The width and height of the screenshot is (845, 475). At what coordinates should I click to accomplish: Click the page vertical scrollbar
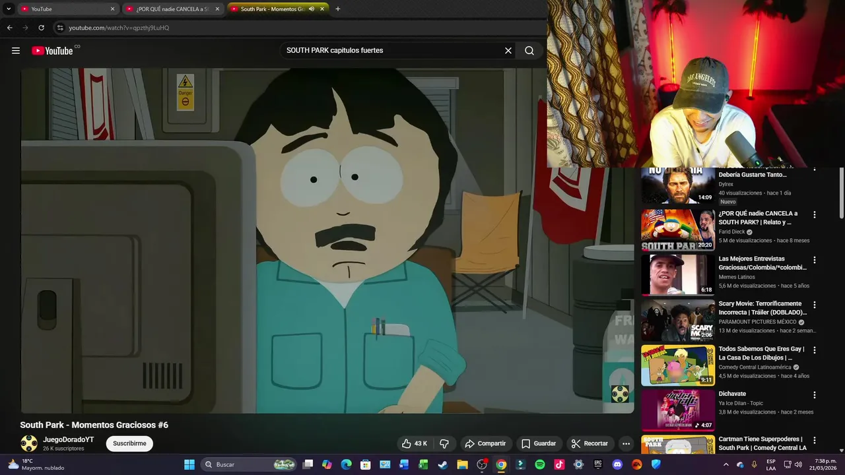click(x=841, y=193)
